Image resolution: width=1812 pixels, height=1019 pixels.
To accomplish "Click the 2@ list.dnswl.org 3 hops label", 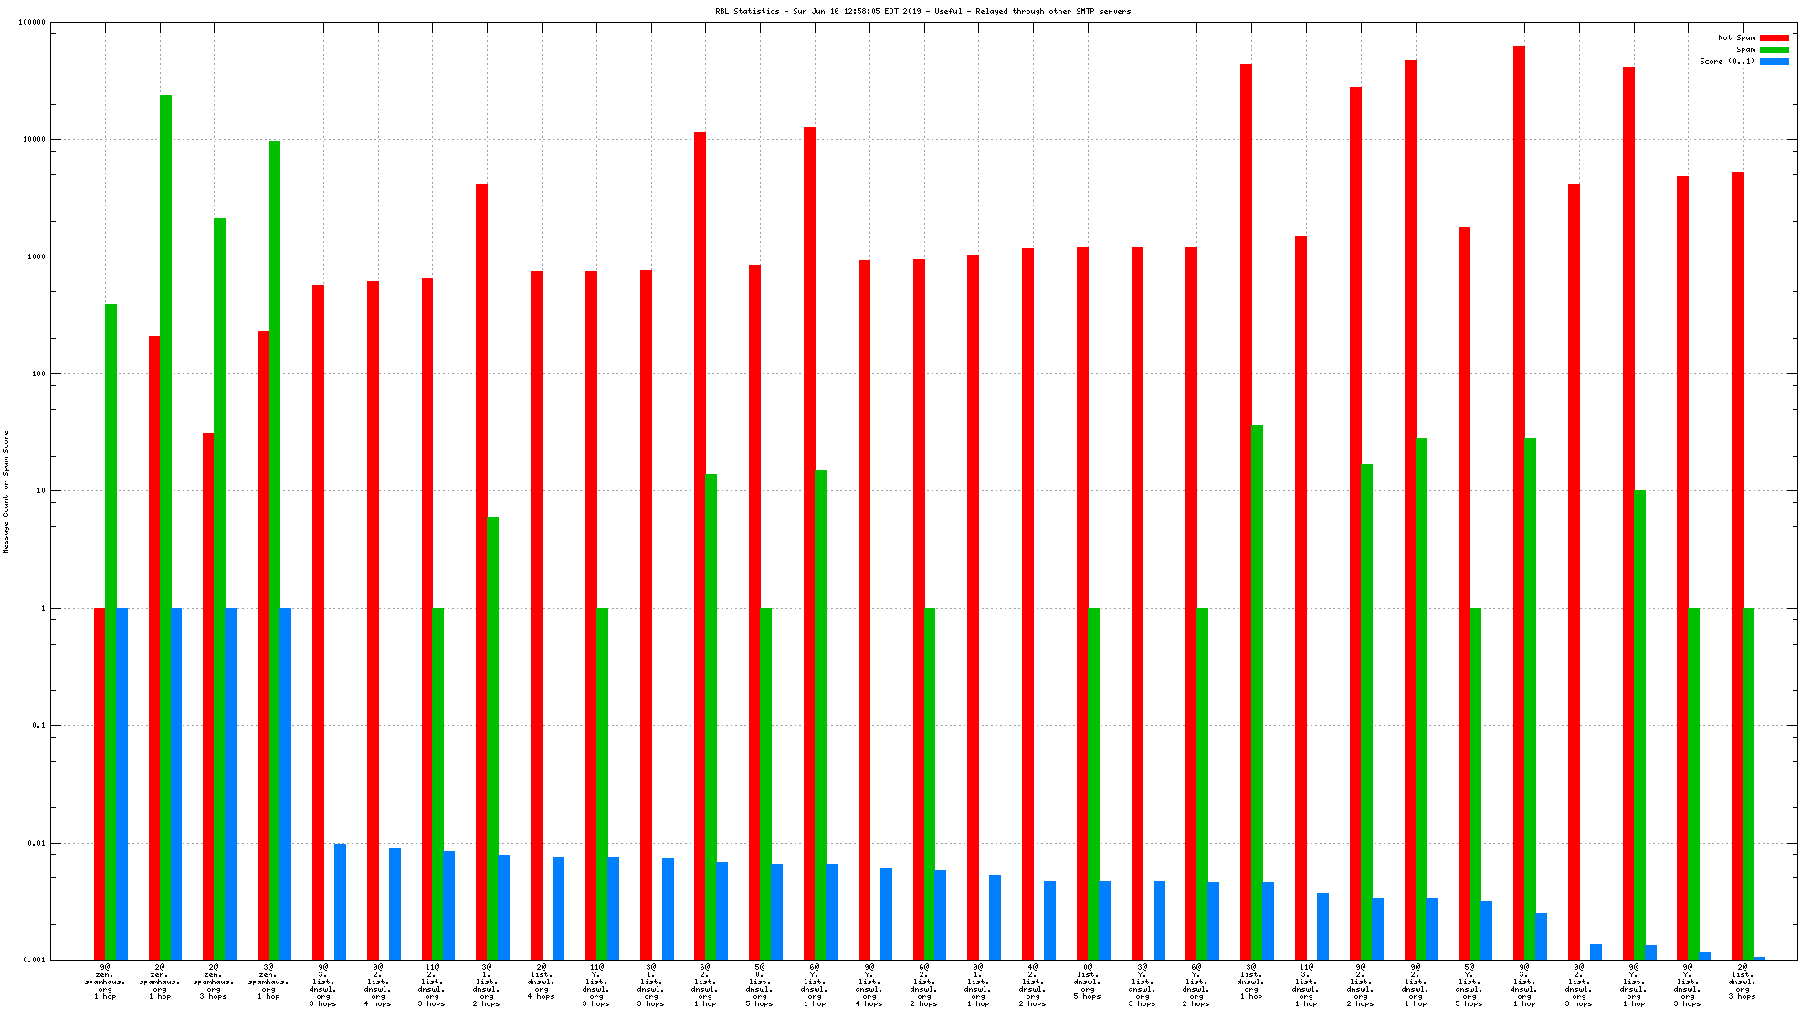I will [1743, 981].
